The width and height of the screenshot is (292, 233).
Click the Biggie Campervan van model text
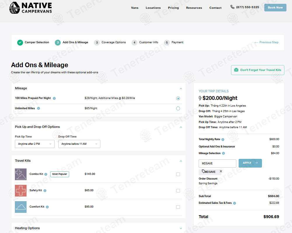(225, 116)
